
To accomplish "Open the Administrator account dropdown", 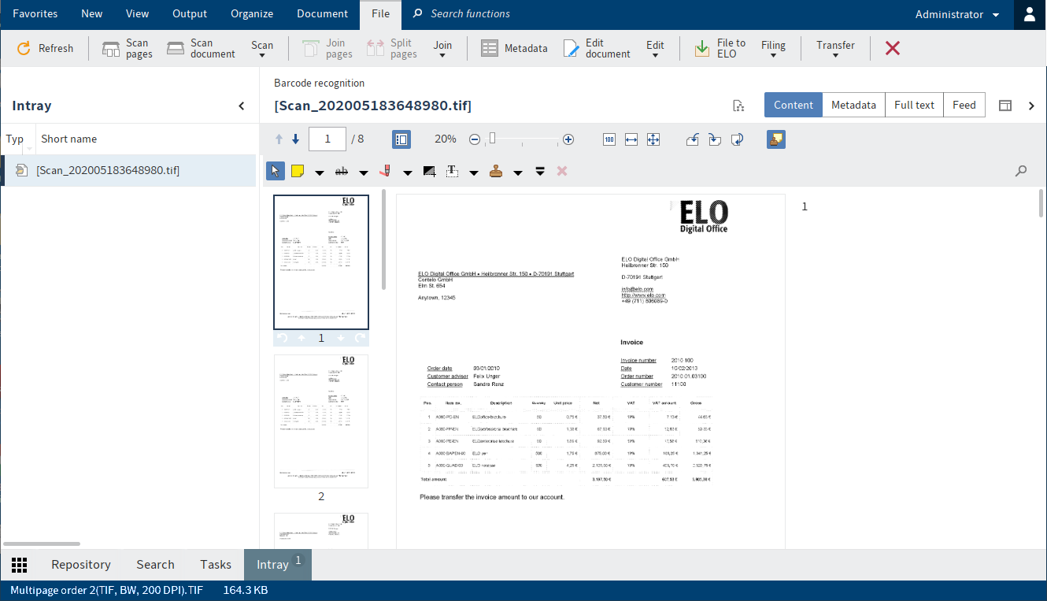I will (x=956, y=14).
